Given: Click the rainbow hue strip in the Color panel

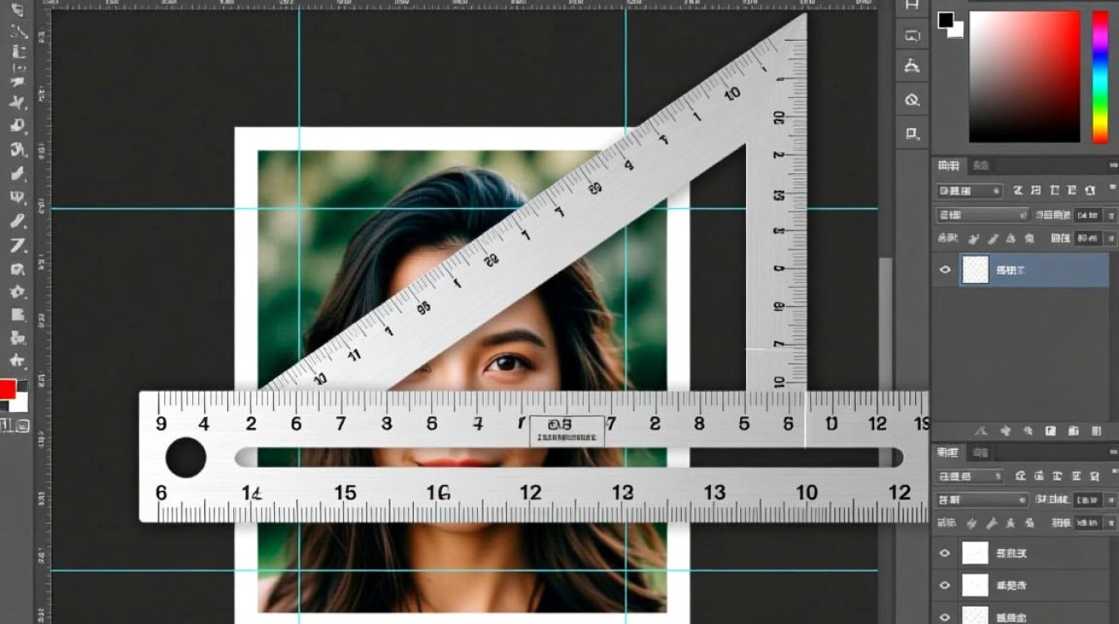Looking at the screenshot, I should click(1100, 77).
